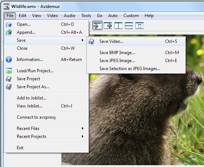
Task: Open the Help menu
Action: tap(149, 16)
